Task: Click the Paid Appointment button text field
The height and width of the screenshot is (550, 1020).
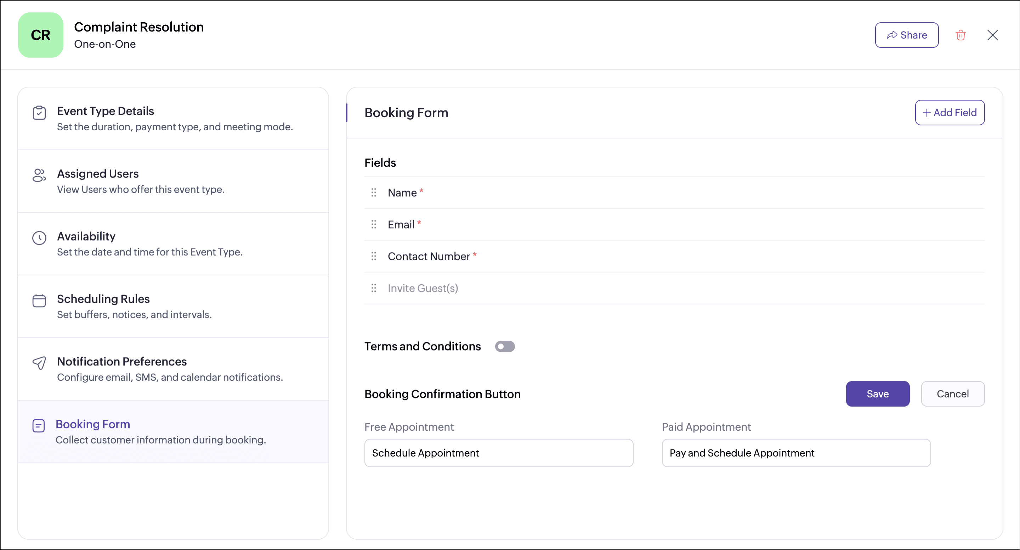Action: click(x=796, y=453)
